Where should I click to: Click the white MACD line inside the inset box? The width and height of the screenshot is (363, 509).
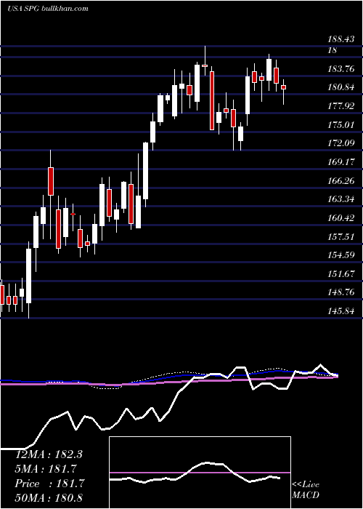point(195,473)
